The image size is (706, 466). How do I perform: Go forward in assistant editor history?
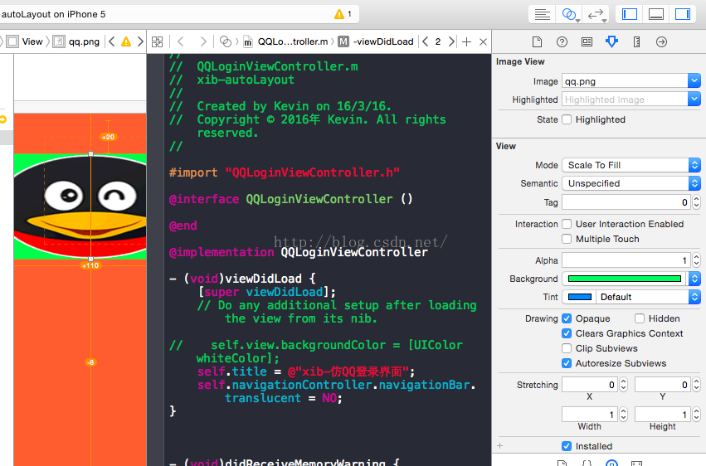click(203, 41)
